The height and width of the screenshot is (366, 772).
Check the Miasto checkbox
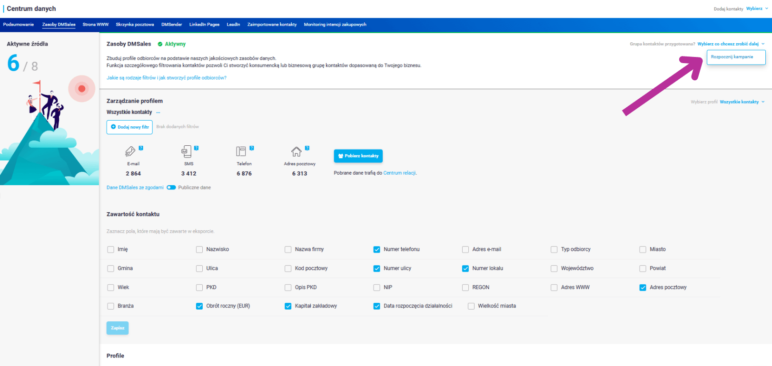(643, 249)
